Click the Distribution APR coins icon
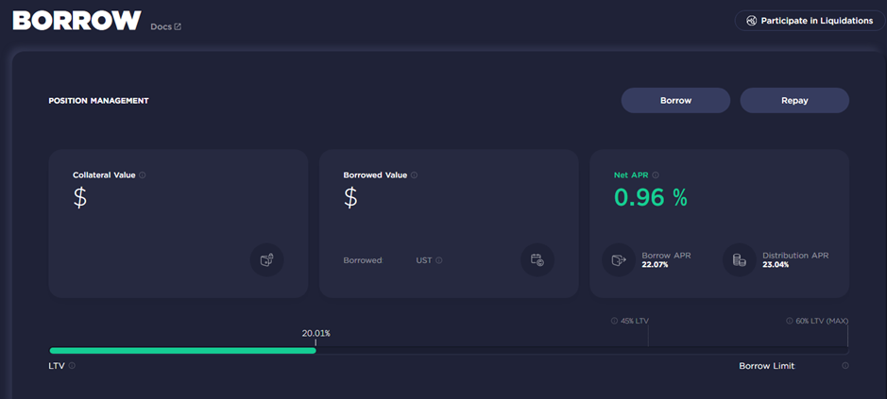Screen dimensions: 887x399 click(740, 260)
